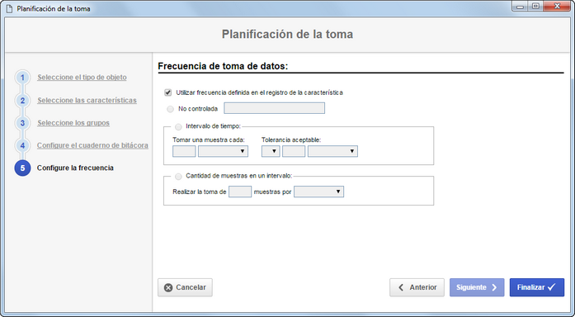Click step 1 circle icon in wizard
Image resolution: width=575 pixels, height=317 pixels.
22,78
